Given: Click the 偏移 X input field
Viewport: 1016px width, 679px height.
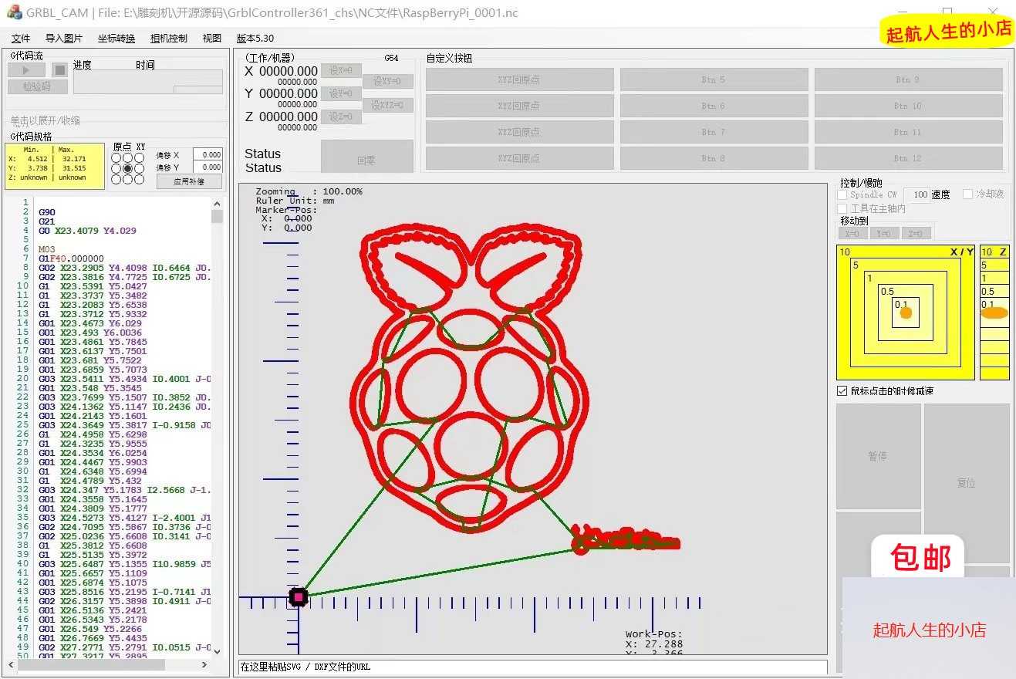Looking at the screenshot, I should click(208, 154).
